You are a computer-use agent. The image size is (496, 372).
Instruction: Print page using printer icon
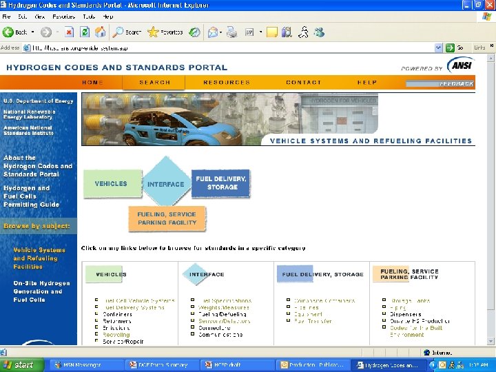click(232, 32)
